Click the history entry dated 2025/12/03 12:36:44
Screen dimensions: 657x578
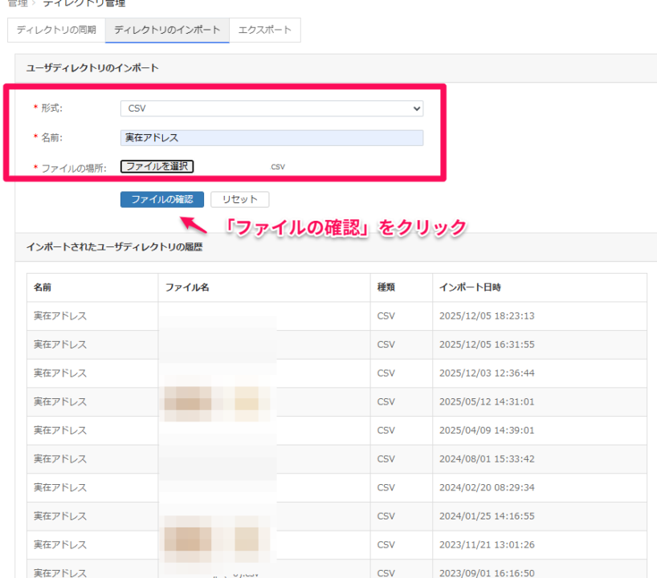click(x=486, y=373)
